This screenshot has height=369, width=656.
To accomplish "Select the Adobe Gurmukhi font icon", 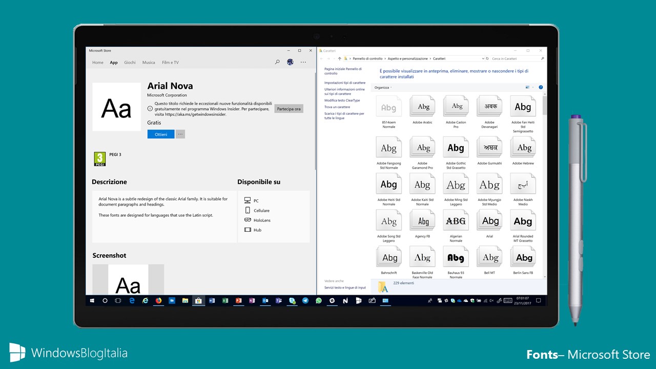I will [x=489, y=148].
